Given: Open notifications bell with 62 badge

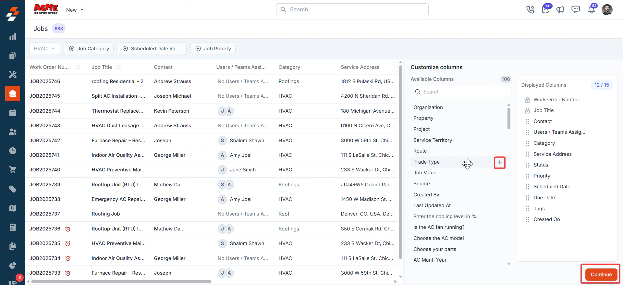Looking at the screenshot, I should tap(591, 10).
